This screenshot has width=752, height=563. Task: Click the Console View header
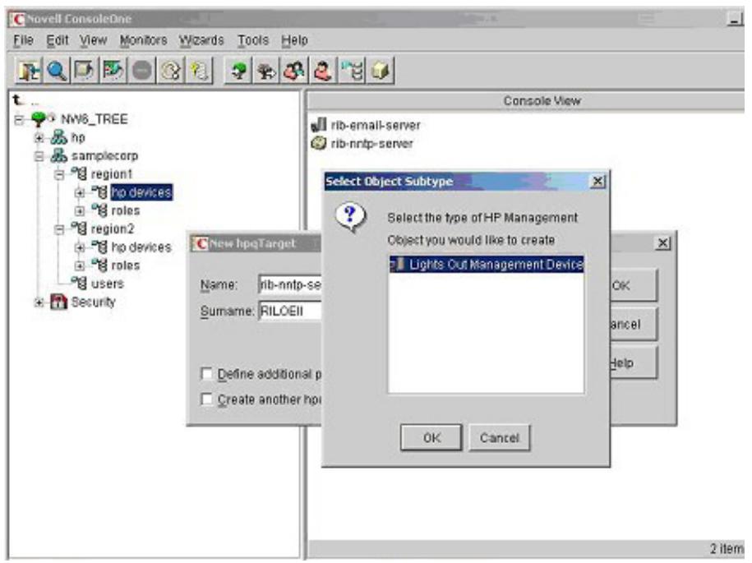[526, 101]
